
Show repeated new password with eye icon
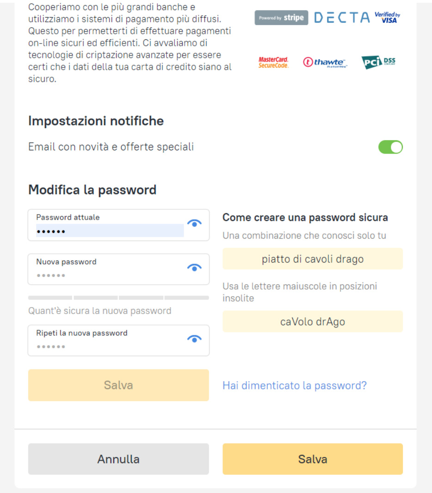[x=195, y=339]
